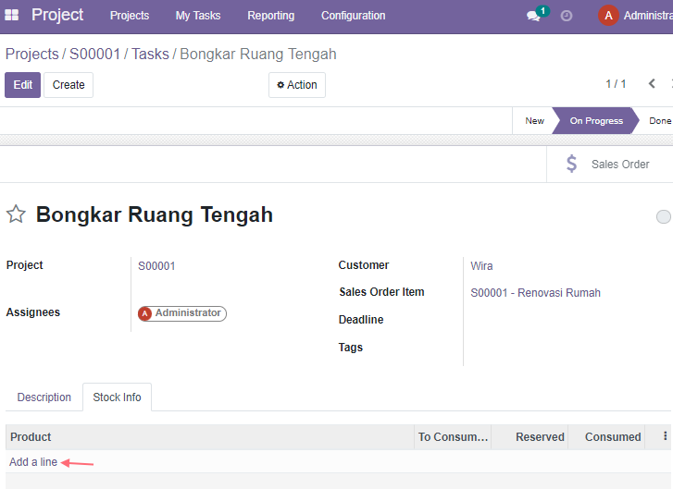
Task: Sort by the Reserved column header
Action: click(530, 436)
